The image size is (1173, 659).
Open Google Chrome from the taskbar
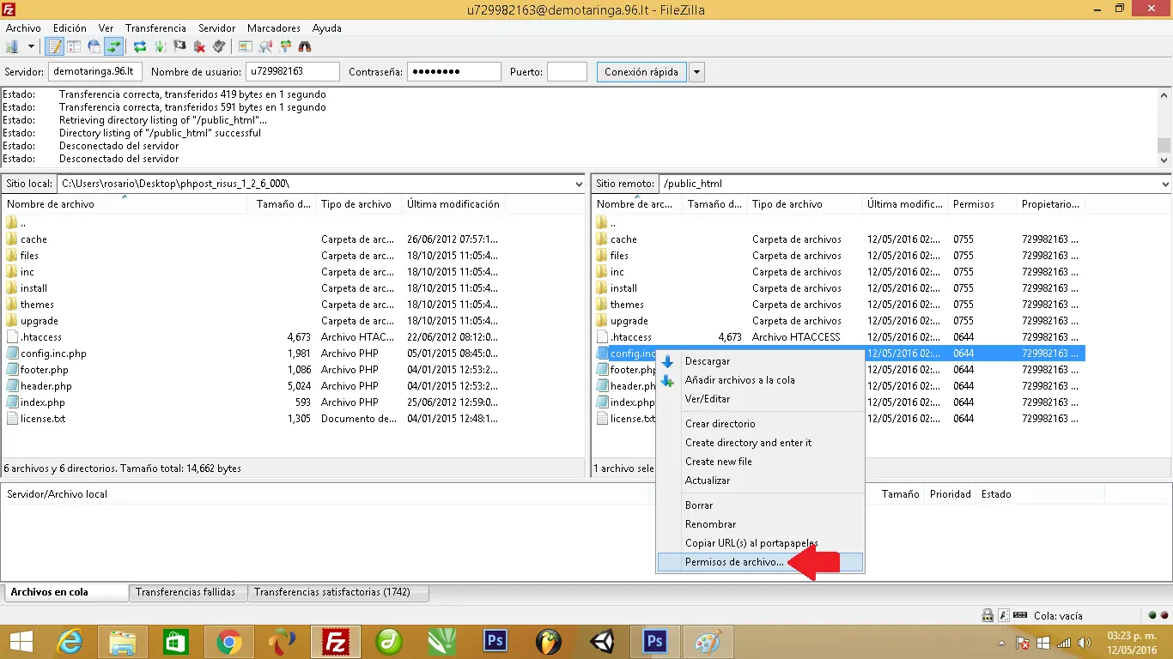tap(228, 642)
